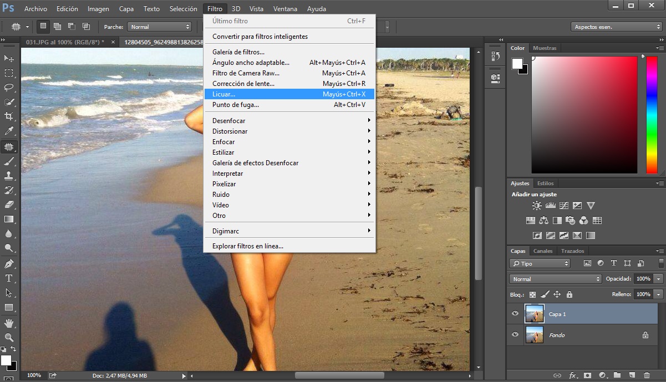The width and height of the screenshot is (666, 382).
Task: Add a Levels adjustment
Action: coord(551,206)
